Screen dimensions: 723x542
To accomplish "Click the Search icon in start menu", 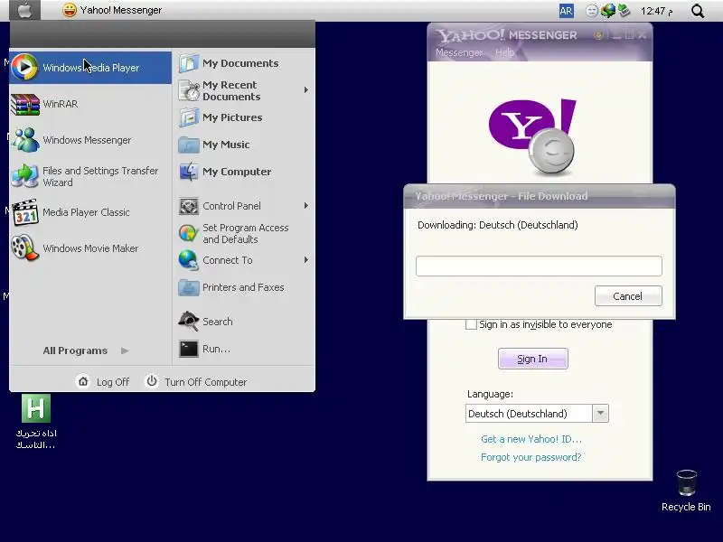I will click(x=189, y=322).
